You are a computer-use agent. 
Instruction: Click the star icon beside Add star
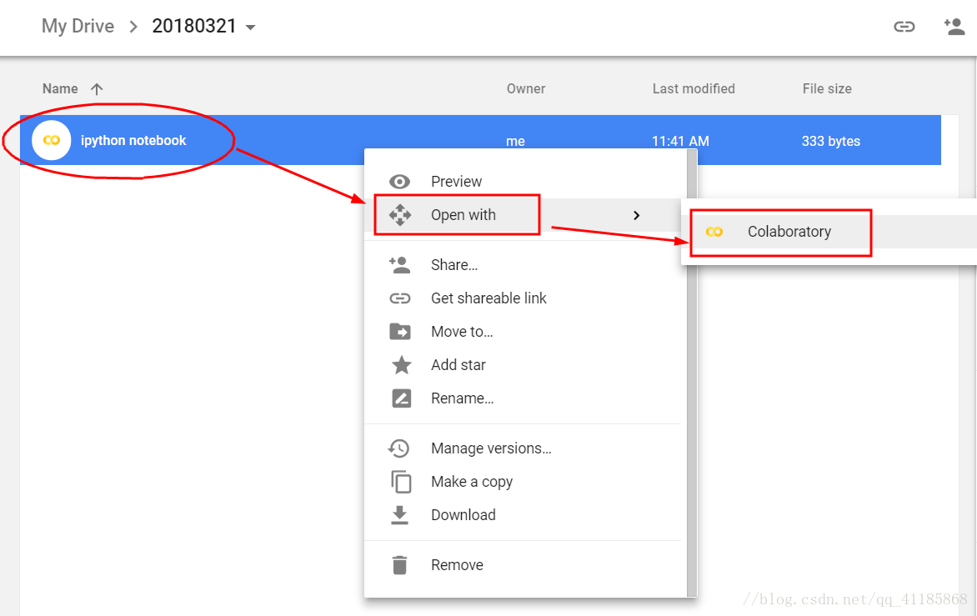[401, 364]
